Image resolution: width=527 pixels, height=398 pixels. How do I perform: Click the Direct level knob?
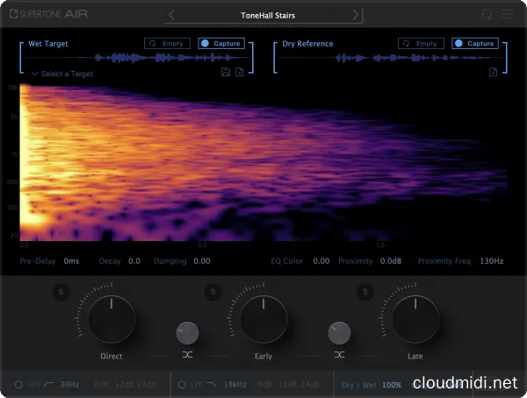pyautogui.click(x=112, y=319)
